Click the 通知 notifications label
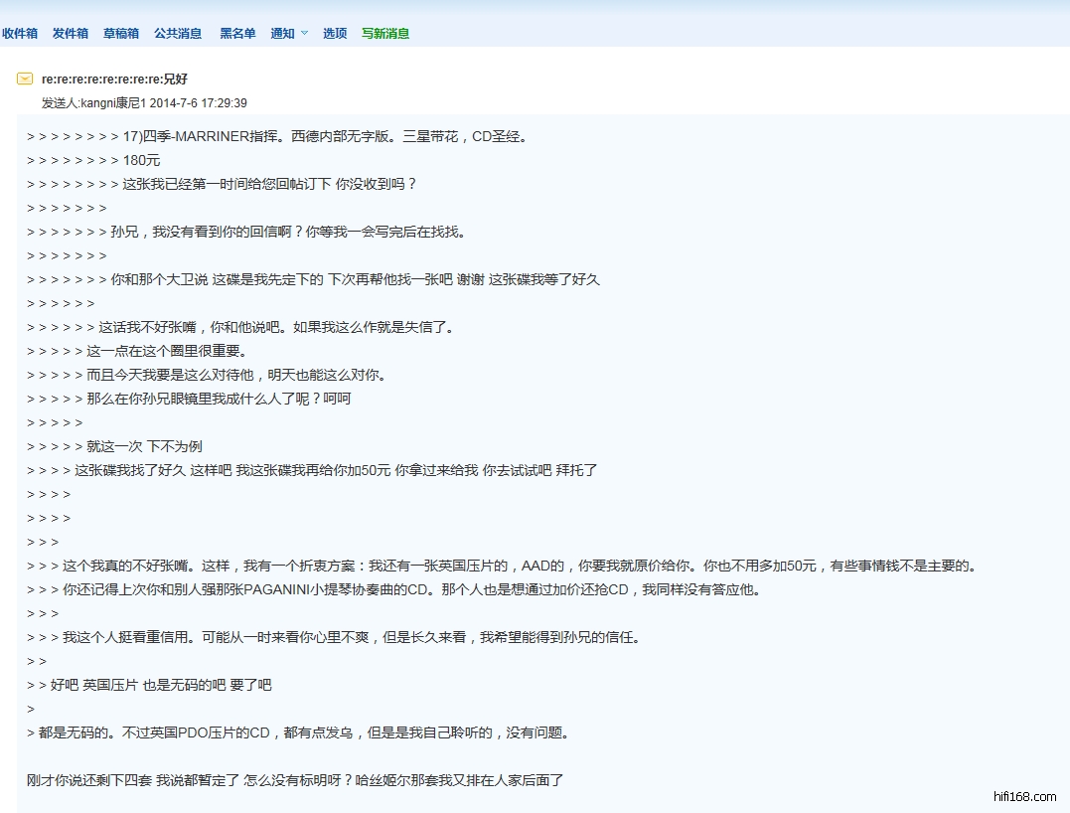This screenshot has width=1070, height=813. point(282,33)
